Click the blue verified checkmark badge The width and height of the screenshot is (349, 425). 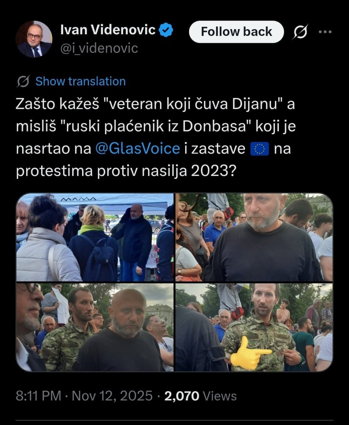click(x=166, y=30)
